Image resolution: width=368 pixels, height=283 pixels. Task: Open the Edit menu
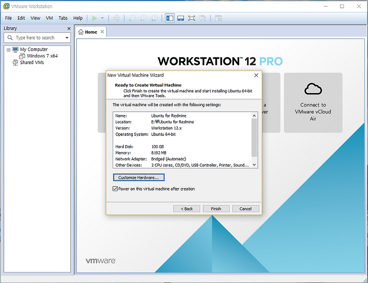tap(21, 18)
